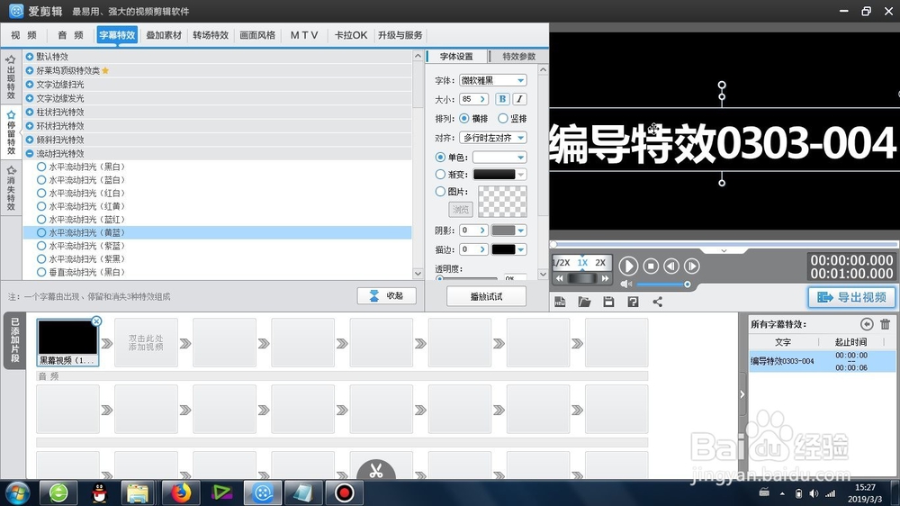Click the 阴影 shadow value stepper
The width and height of the screenshot is (900, 506).
tap(482, 230)
